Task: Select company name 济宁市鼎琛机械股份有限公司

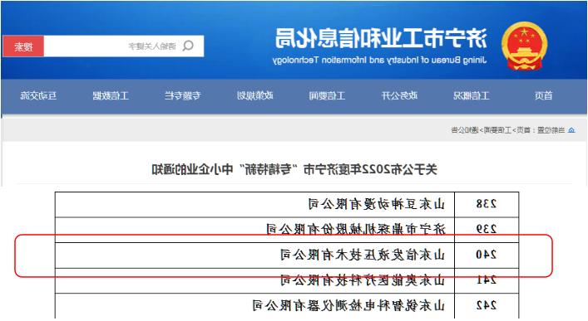Action: (355, 229)
